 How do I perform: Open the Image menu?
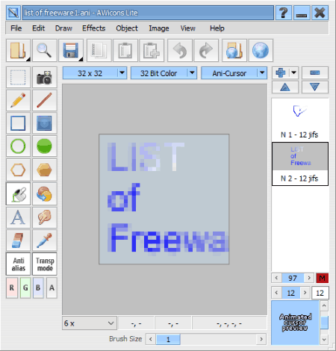click(x=159, y=28)
